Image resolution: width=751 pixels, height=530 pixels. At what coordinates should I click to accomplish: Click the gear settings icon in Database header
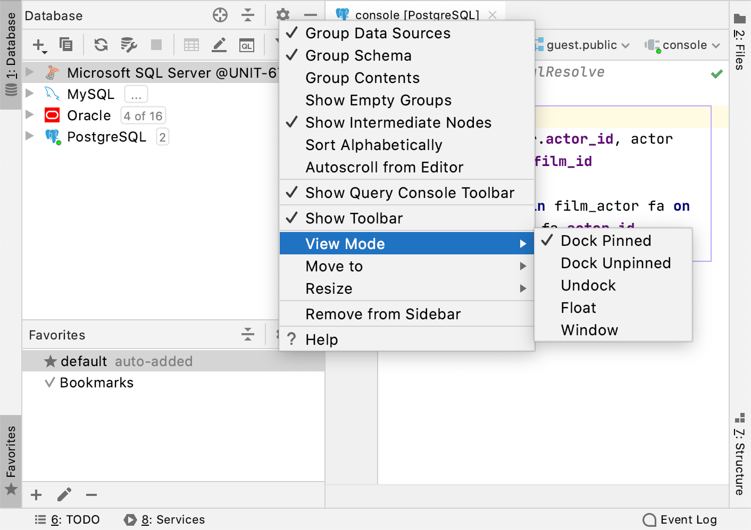[283, 15]
